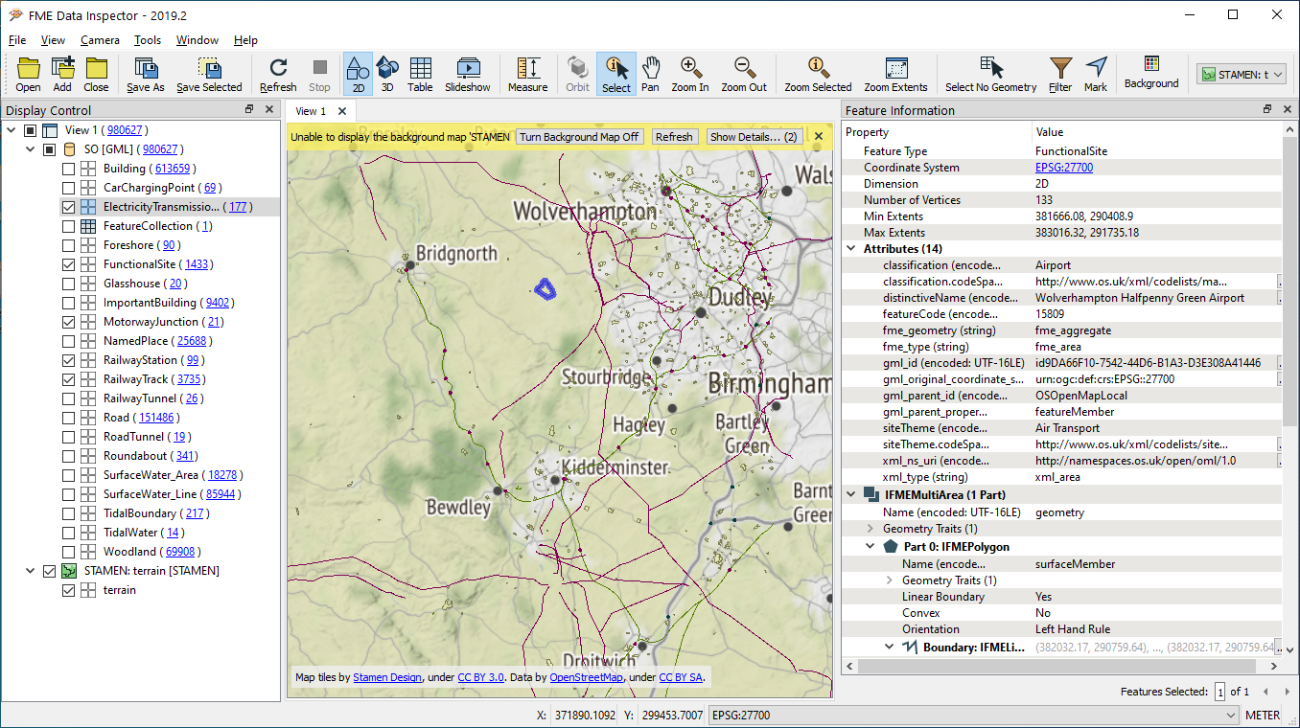Switch to 3D view mode

(x=387, y=75)
